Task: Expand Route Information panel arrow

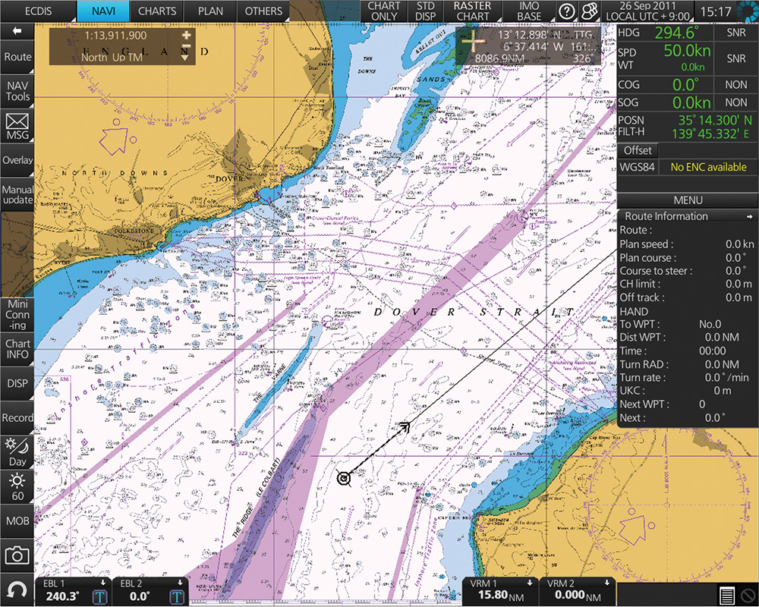Action: (749, 216)
